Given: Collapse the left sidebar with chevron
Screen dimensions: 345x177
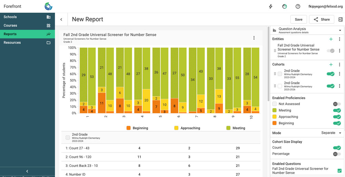Looking at the screenshot, I should point(27,171).
